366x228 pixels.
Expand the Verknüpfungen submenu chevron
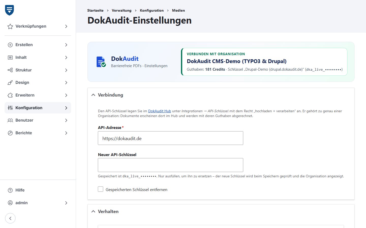coord(66,26)
